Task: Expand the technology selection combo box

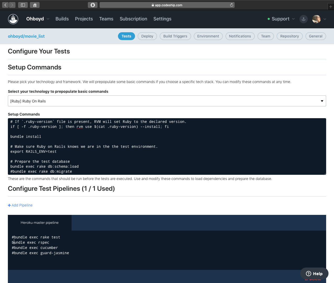Action: click(322, 101)
